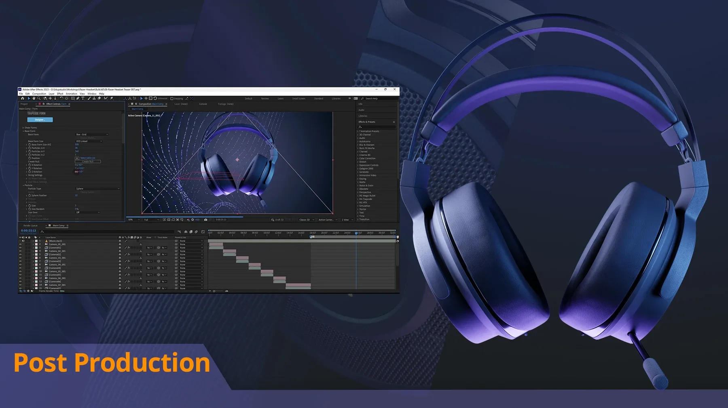The height and width of the screenshot is (408, 728).
Task: Toggle Snapping on in the toolbar
Action: [172, 99]
